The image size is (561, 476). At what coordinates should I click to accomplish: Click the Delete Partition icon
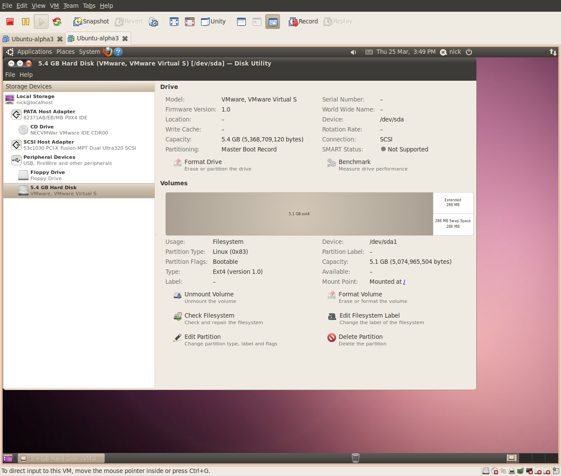tap(332, 338)
